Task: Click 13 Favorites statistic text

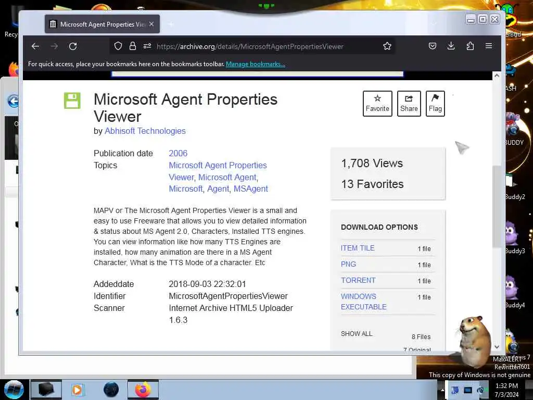Action: click(372, 184)
